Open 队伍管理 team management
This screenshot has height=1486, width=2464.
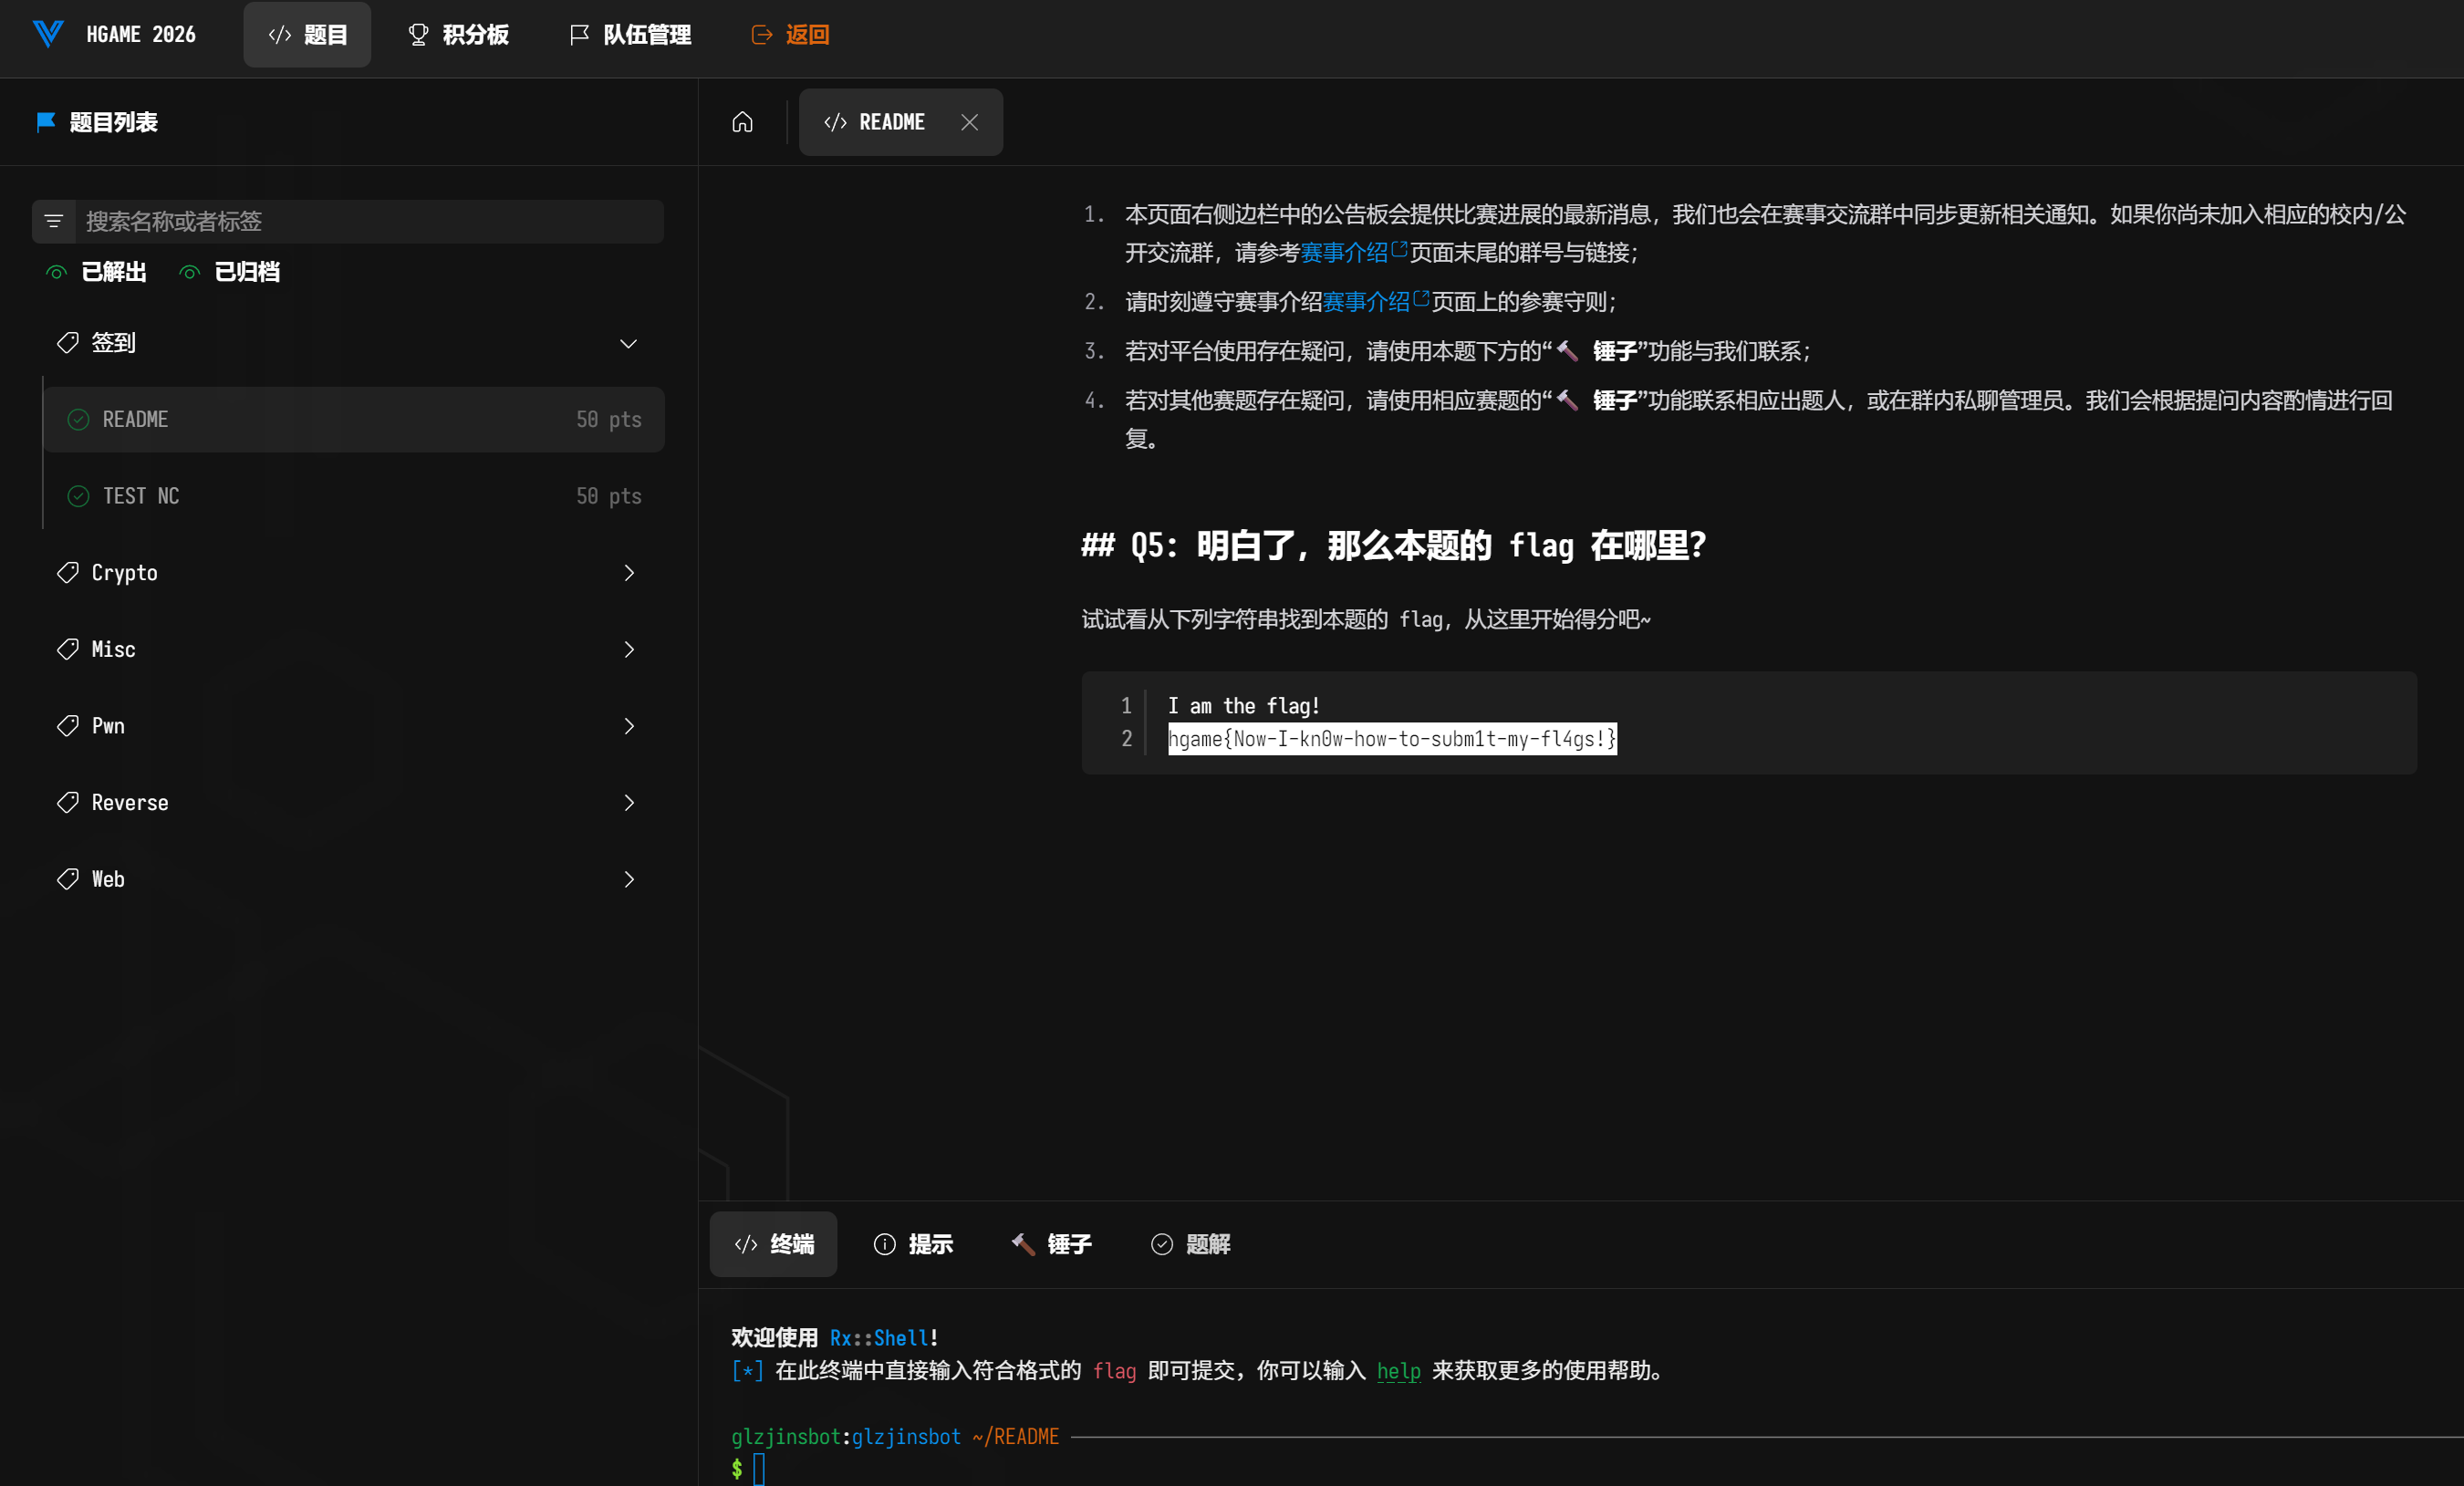point(630,35)
